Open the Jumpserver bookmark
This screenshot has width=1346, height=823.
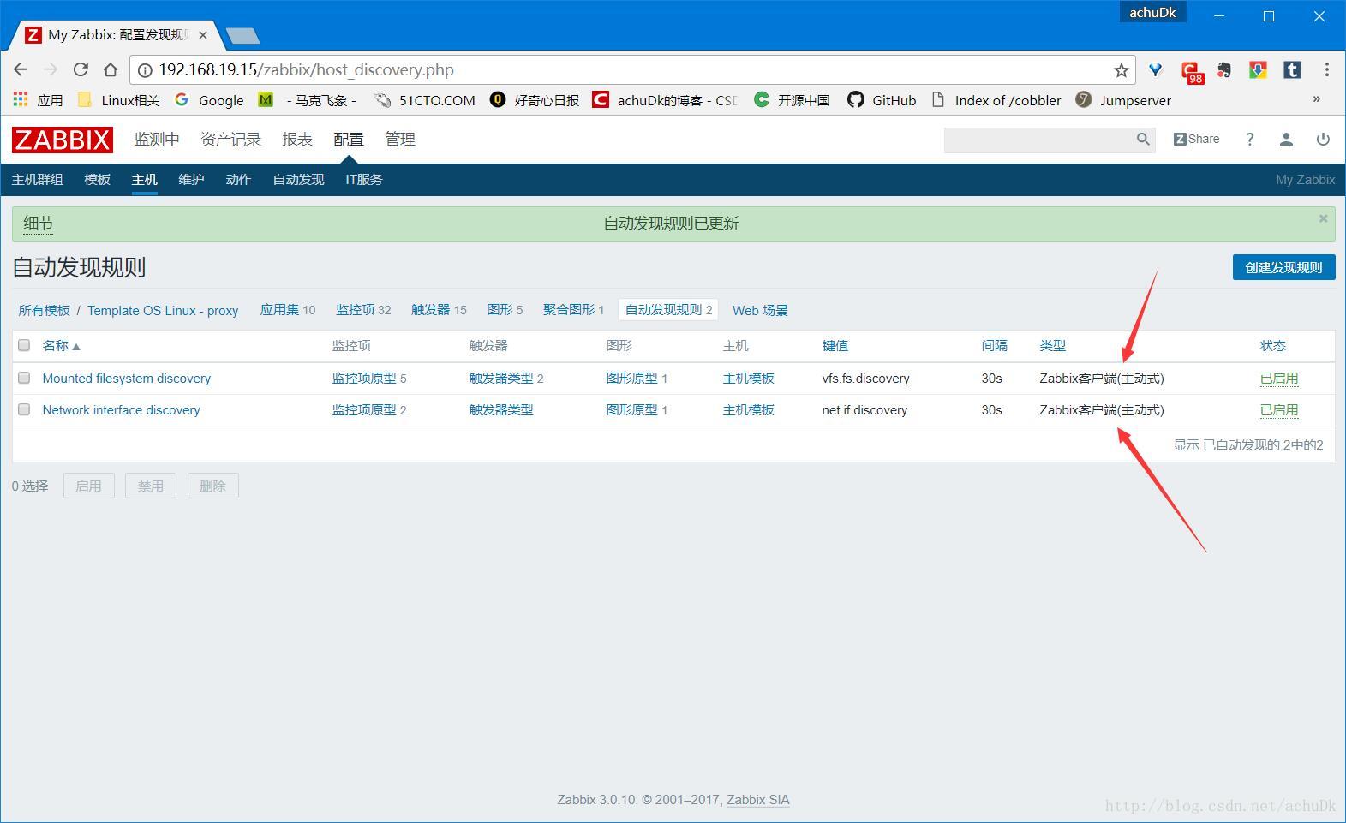point(1123,100)
